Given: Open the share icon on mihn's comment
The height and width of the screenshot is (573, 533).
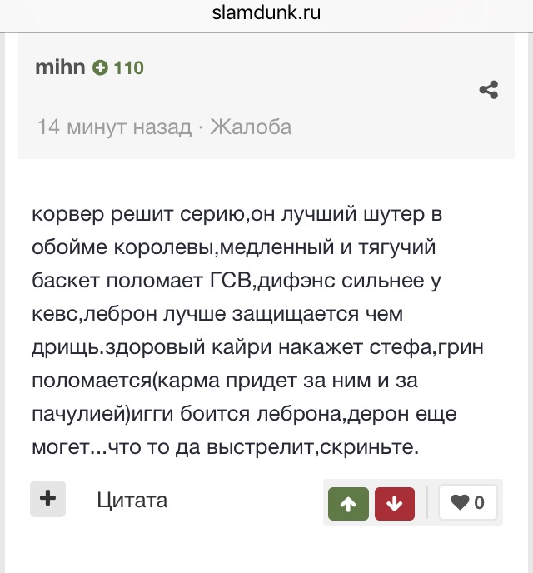Looking at the screenshot, I should point(488,90).
